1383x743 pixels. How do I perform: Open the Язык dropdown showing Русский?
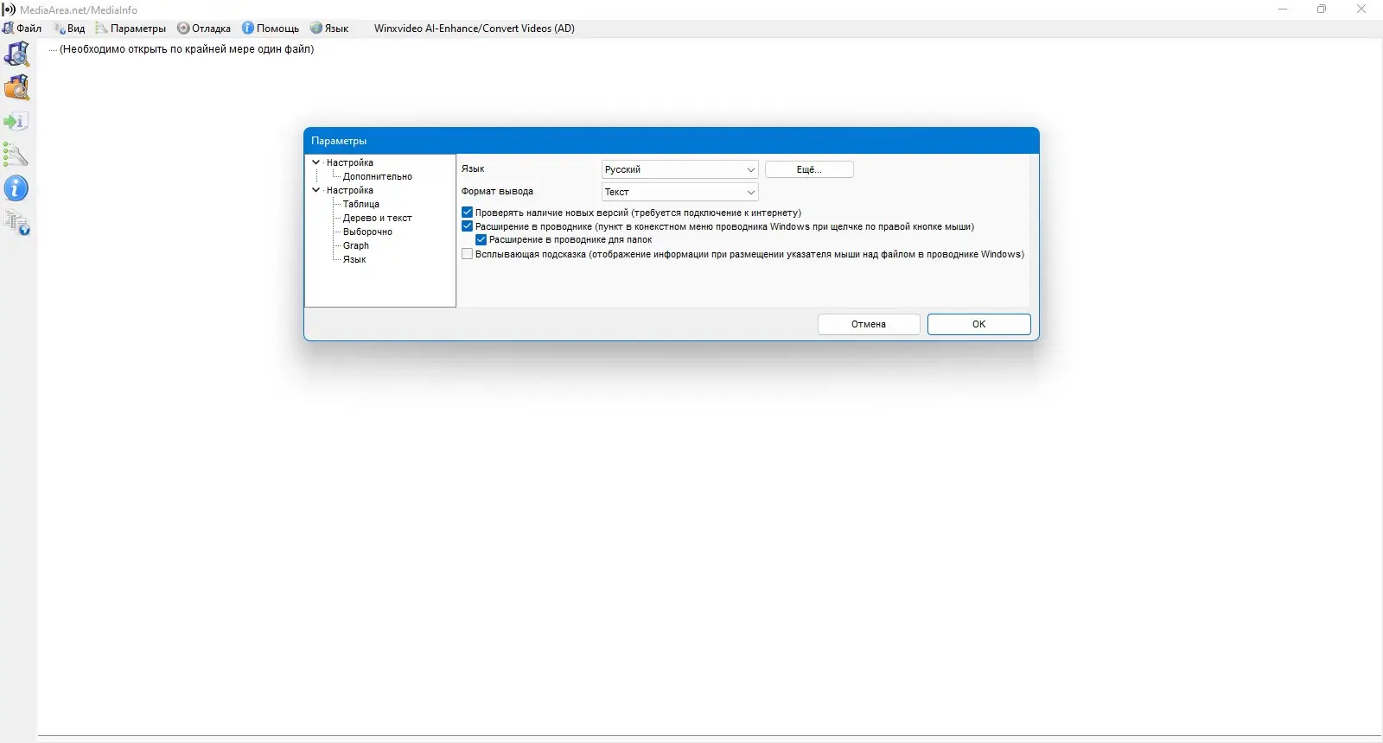pyautogui.click(x=679, y=169)
